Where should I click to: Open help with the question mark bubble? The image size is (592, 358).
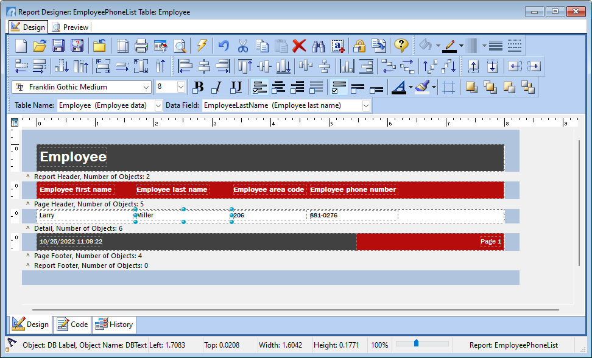(x=401, y=46)
